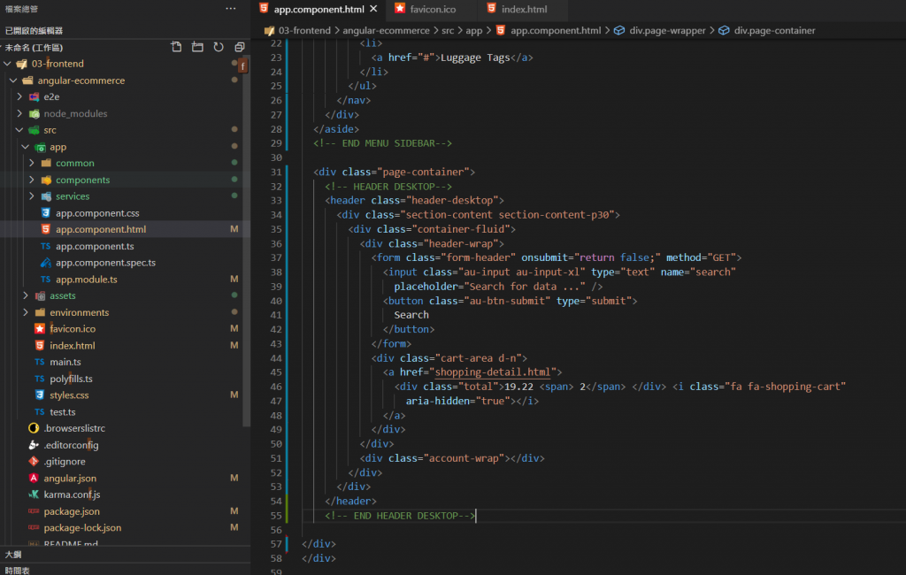Place cursor on END MENU SIDEBAR comment
Viewport: 906px width, 575px height.
tap(382, 143)
